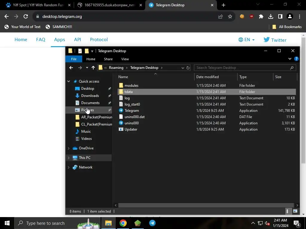Open Desktop in Quick access
Viewport: 306px width, 229px height.
(88, 88)
